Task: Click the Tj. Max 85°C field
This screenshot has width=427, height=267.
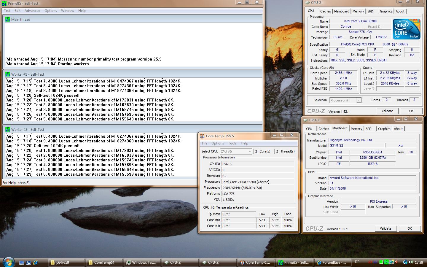Action: point(239,214)
